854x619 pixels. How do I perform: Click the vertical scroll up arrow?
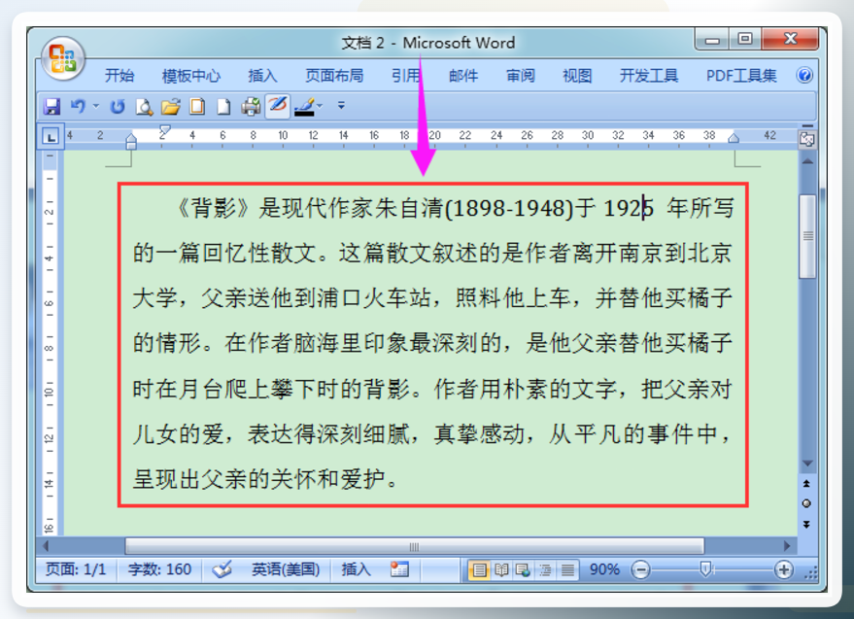[x=807, y=161]
